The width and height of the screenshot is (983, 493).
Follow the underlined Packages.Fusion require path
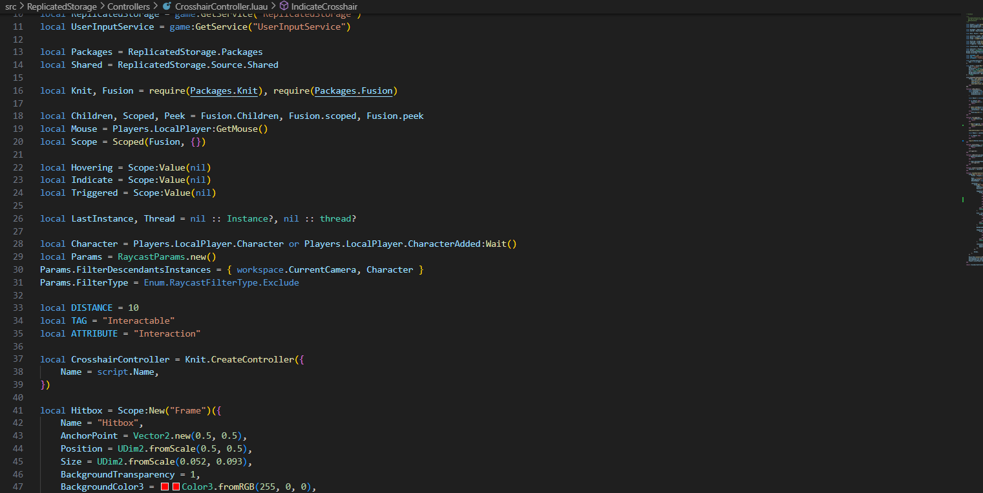354,90
